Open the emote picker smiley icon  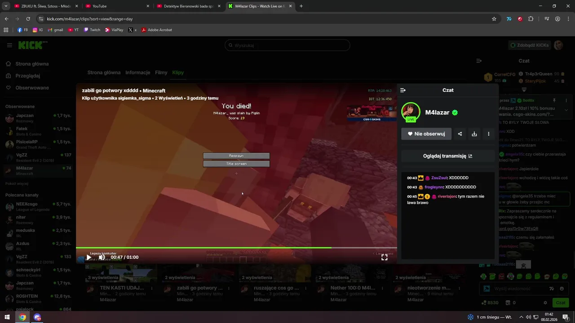(562, 289)
